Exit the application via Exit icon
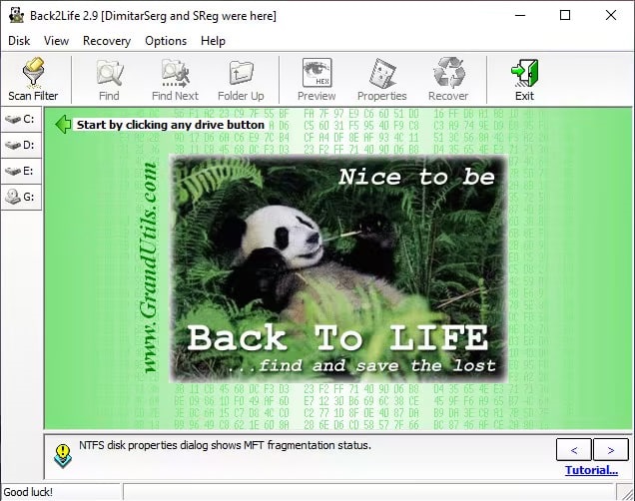 (x=524, y=79)
